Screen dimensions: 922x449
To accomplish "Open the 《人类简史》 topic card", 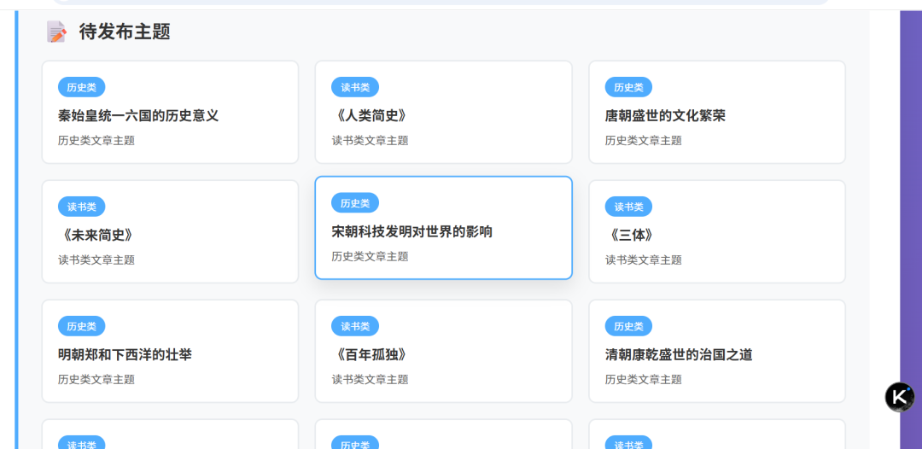I will [443, 113].
